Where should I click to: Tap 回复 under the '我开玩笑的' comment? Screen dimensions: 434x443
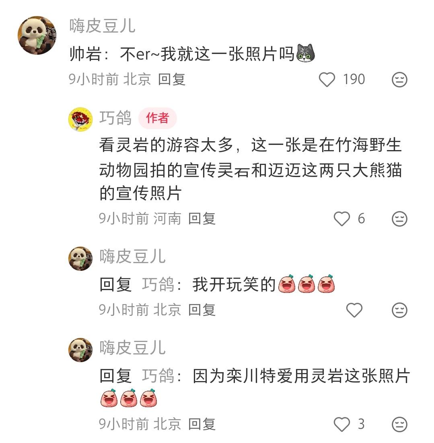click(x=202, y=310)
